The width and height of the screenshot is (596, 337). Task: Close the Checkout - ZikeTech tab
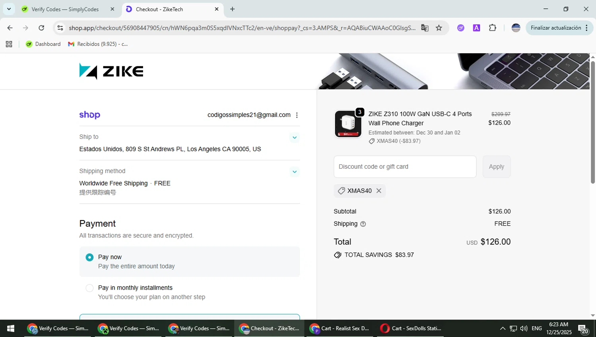[x=217, y=9]
